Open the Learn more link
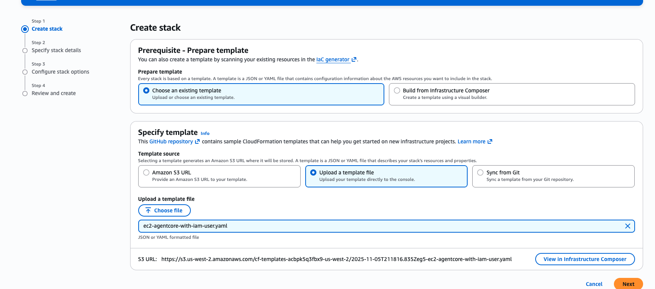The width and height of the screenshot is (655, 289). [x=471, y=141]
